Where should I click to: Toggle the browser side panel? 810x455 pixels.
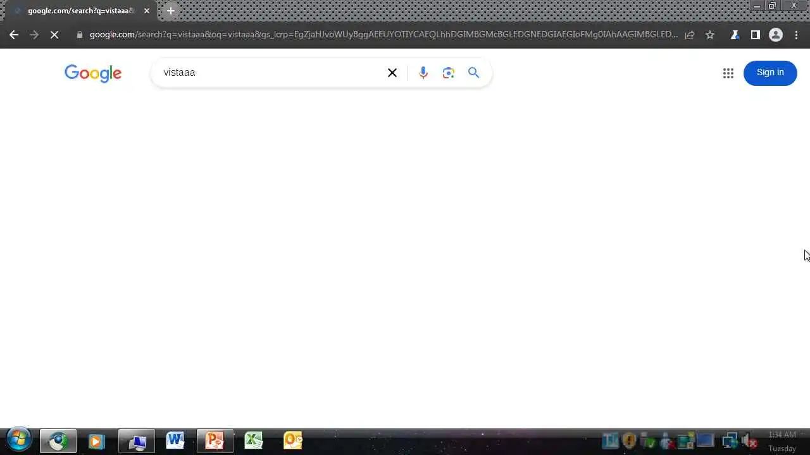coord(755,35)
